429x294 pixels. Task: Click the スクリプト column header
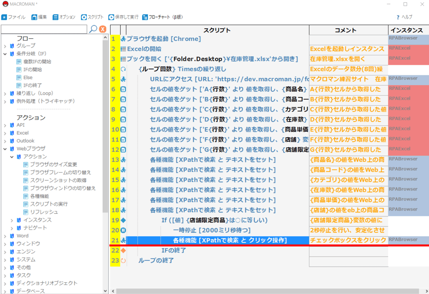(x=217, y=30)
